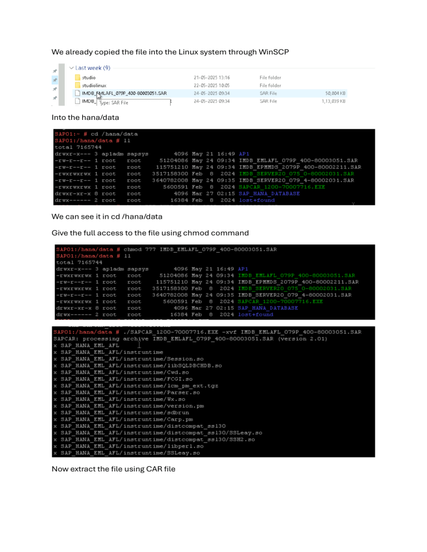Click the studiolinux folder icon

(x=77, y=86)
